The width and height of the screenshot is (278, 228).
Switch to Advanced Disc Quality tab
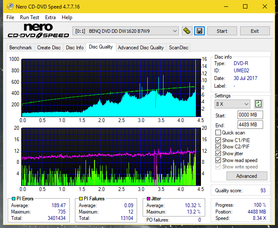tap(141, 48)
